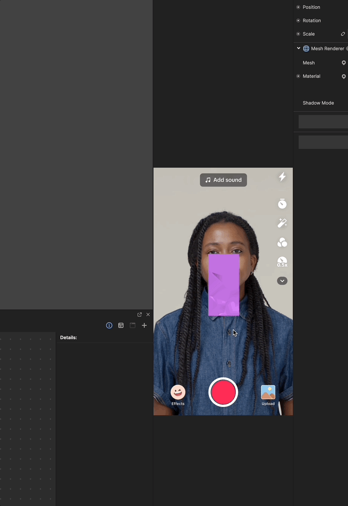Close the bottom panel with the X
Image resolution: width=348 pixels, height=506 pixels.
point(148,314)
